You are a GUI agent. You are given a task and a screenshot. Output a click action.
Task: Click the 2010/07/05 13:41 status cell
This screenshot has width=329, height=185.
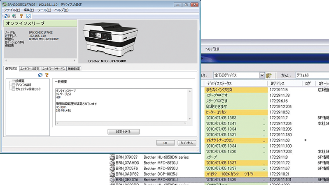[236, 124]
